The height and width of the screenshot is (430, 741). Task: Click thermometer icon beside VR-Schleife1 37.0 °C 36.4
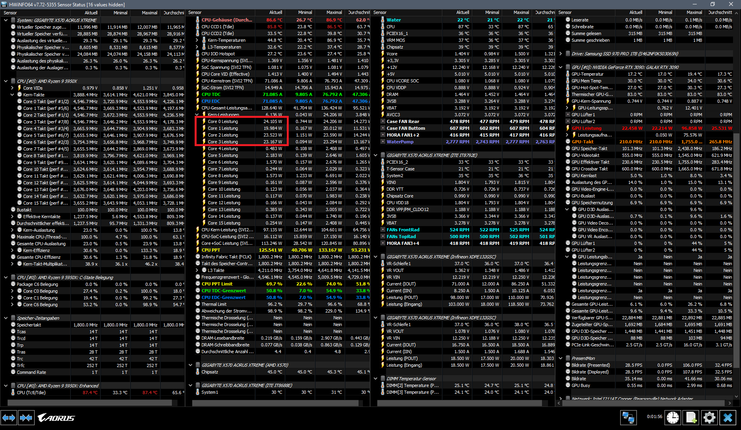pyautogui.click(x=382, y=264)
